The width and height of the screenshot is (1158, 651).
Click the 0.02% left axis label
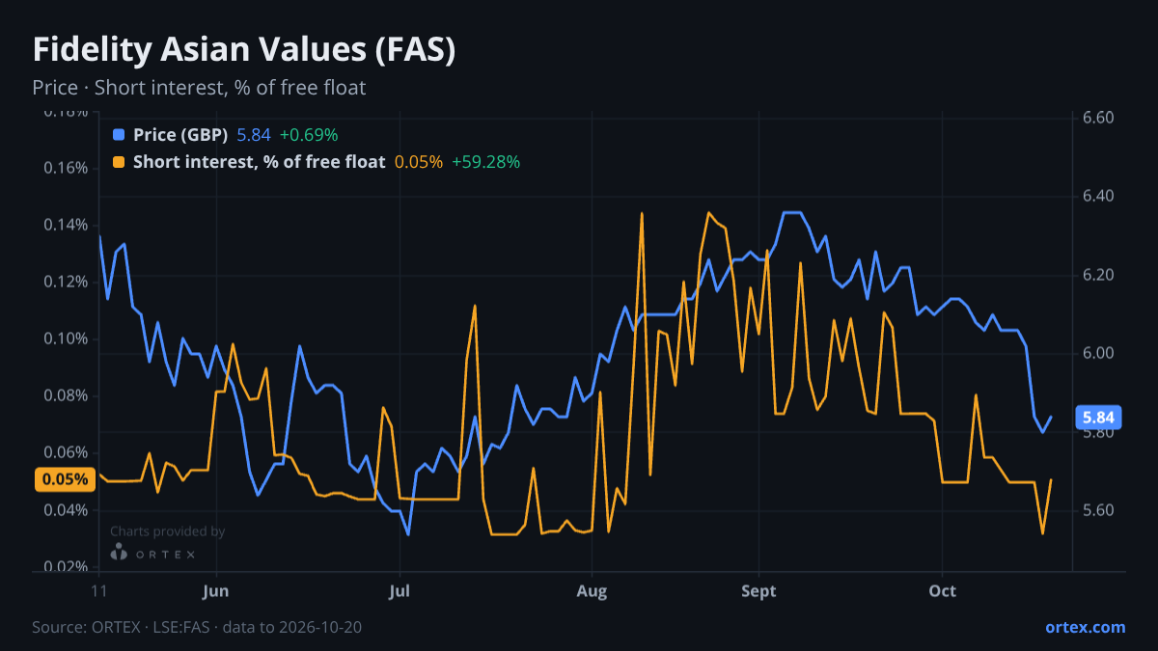66,566
